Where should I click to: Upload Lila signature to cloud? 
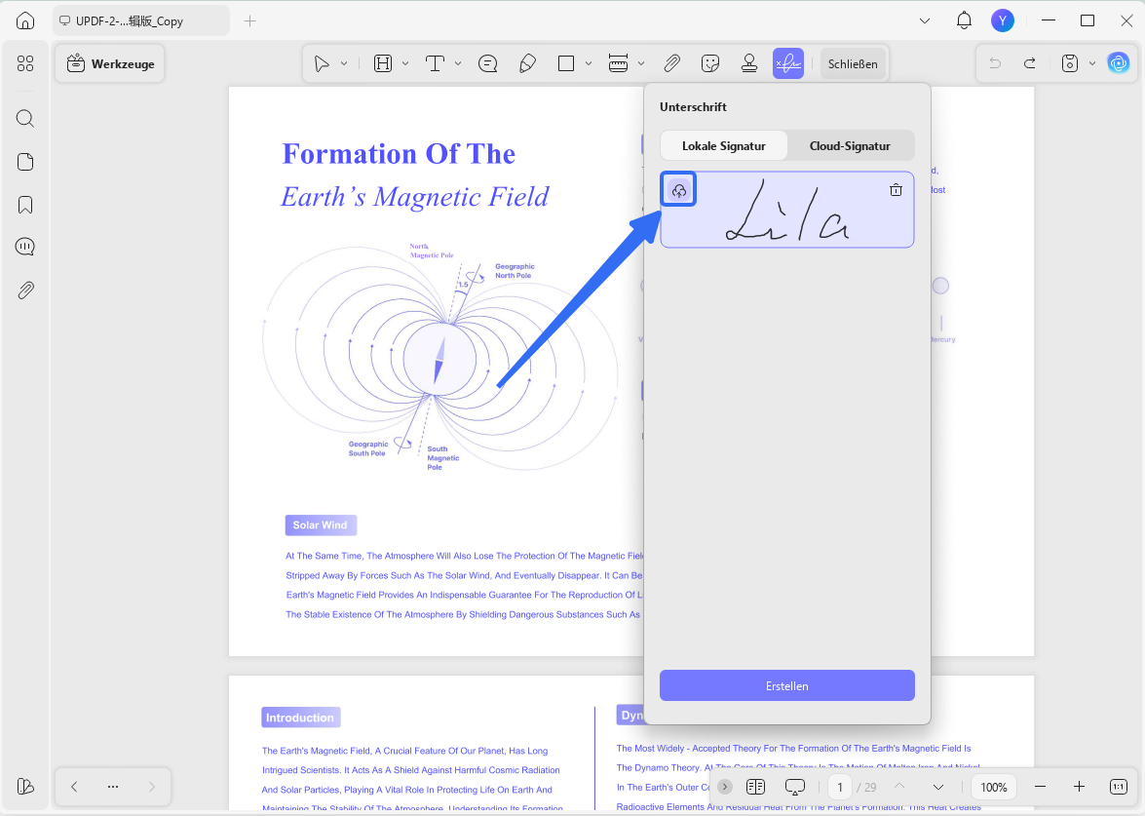point(679,190)
